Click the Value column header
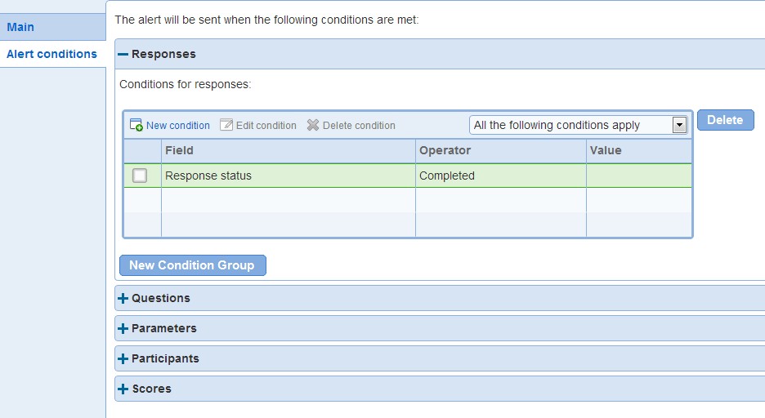Viewport: 765px width, 418px height. 639,150
